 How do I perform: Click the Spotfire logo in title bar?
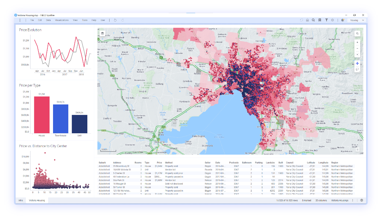point(16,15)
